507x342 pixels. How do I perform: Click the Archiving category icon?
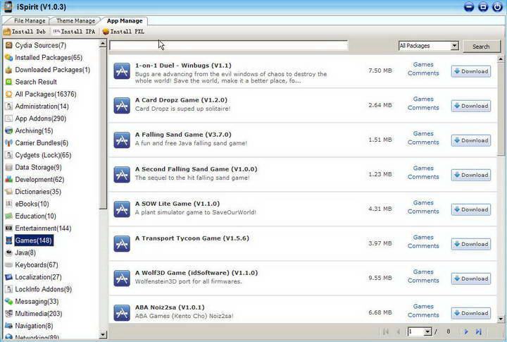pyautogui.click(x=8, y=131)
